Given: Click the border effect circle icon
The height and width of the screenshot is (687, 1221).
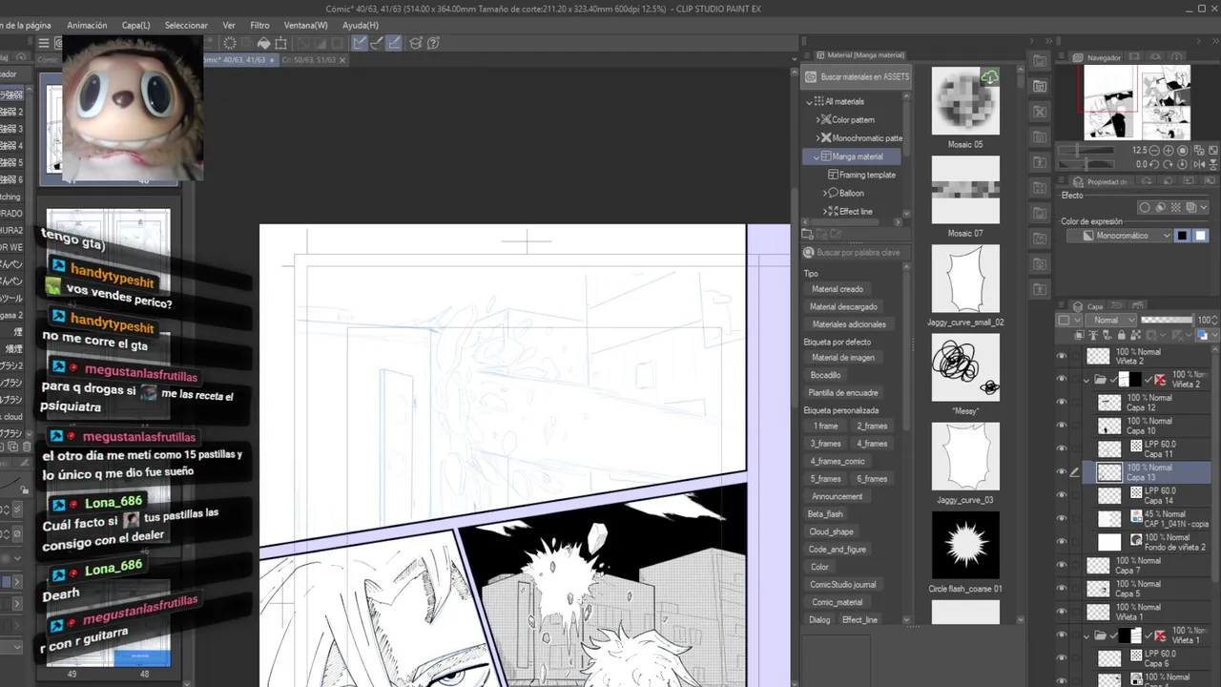Looking at the screenshot, I should [x=1145, y=207].
